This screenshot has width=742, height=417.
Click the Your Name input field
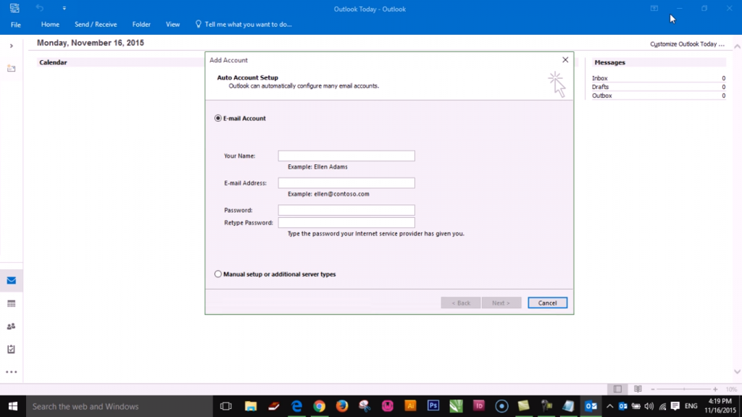pyautogui.click(x=346, y=156)
